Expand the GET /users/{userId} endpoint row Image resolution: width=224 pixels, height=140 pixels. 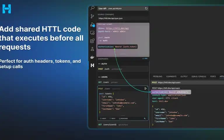[x=123, y=125]
